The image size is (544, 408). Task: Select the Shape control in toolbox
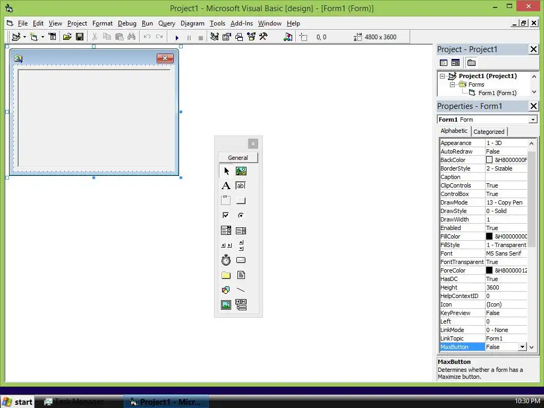(226, 290)
